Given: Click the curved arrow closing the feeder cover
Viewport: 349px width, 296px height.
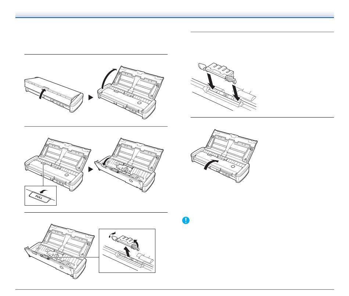Looking at the screenshot, I should click(211, 165).
